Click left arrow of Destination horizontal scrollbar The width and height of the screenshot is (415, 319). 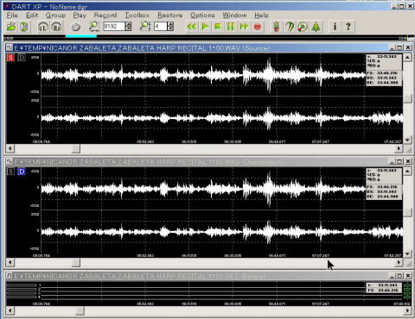click(10, 262)
